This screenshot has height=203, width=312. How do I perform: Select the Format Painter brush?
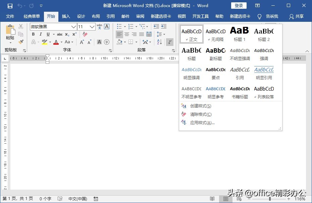(x=21, y=42)
